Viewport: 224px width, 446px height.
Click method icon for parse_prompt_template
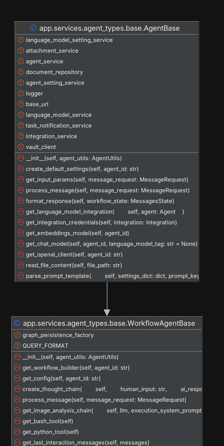tap(21, 276)
